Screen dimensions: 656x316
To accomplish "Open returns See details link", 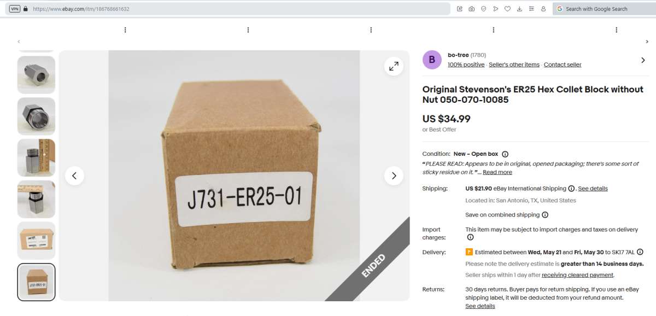I will (480, 306).
